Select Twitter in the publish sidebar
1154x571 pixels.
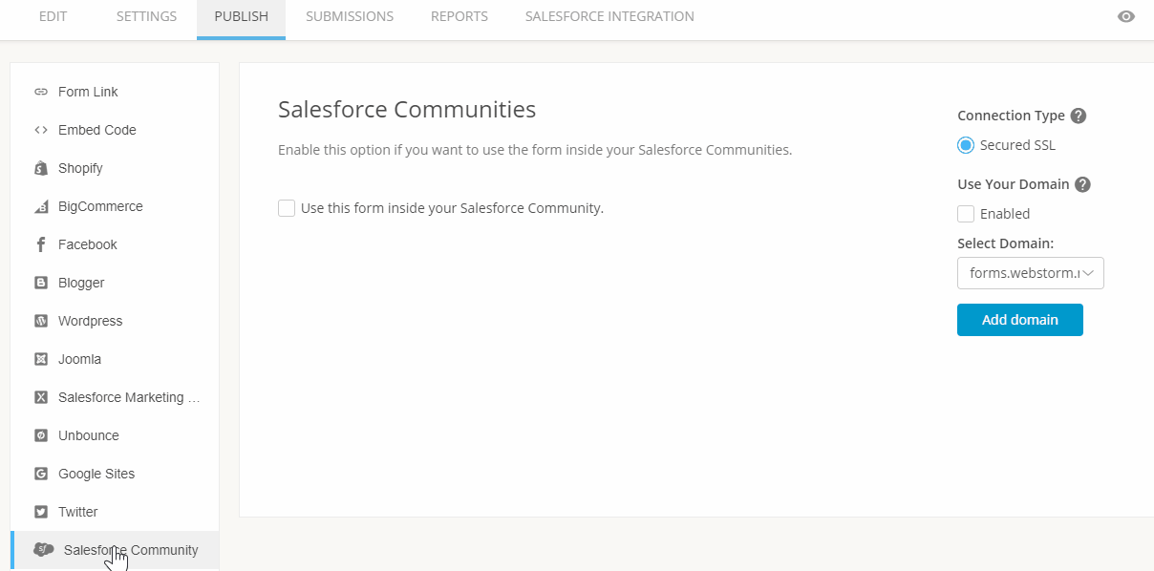(x=115, y=512)
